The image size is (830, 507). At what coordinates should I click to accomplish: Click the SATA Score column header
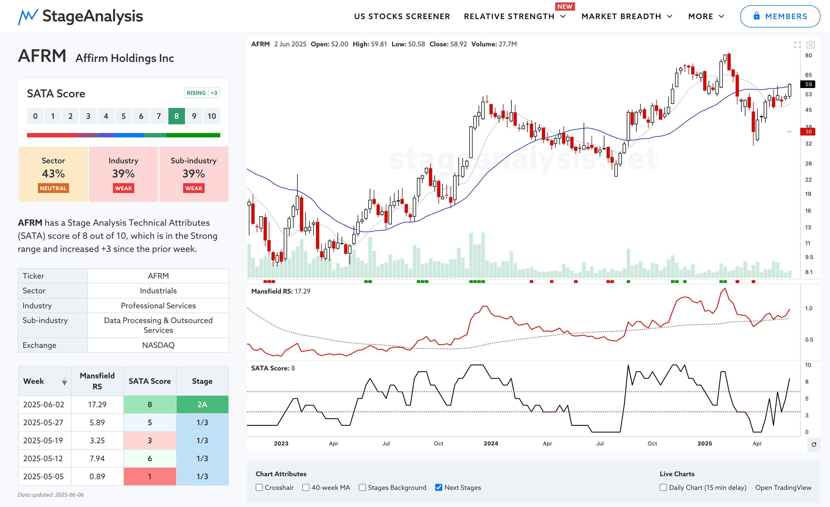[x=150, y=381]
